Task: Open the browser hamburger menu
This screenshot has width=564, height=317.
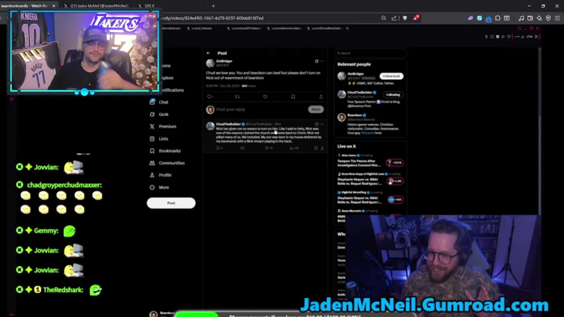Action: click(557, 18)
